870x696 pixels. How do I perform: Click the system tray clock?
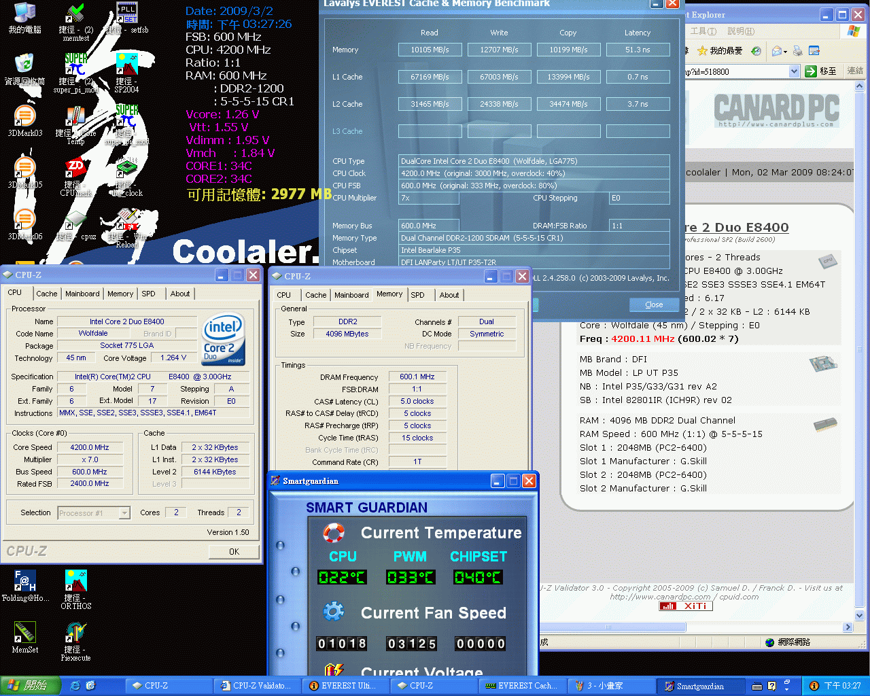(x=843, y=686)
